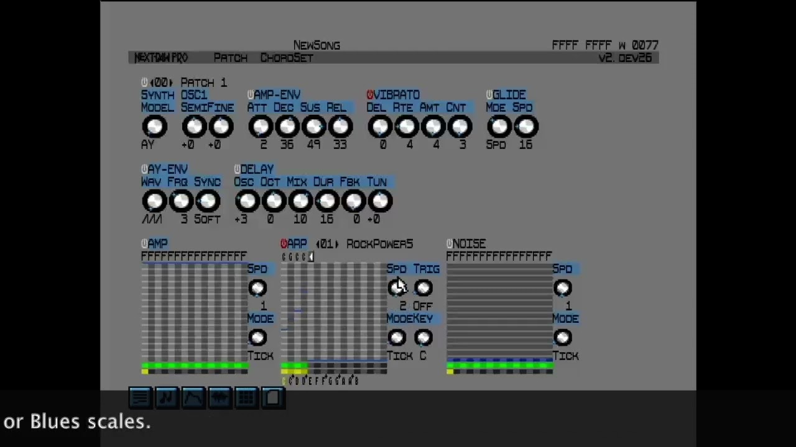The width and height of the screenshot is (796, 447).
Task: Click the NewSong title text
Action: click(x=317, y=45)
